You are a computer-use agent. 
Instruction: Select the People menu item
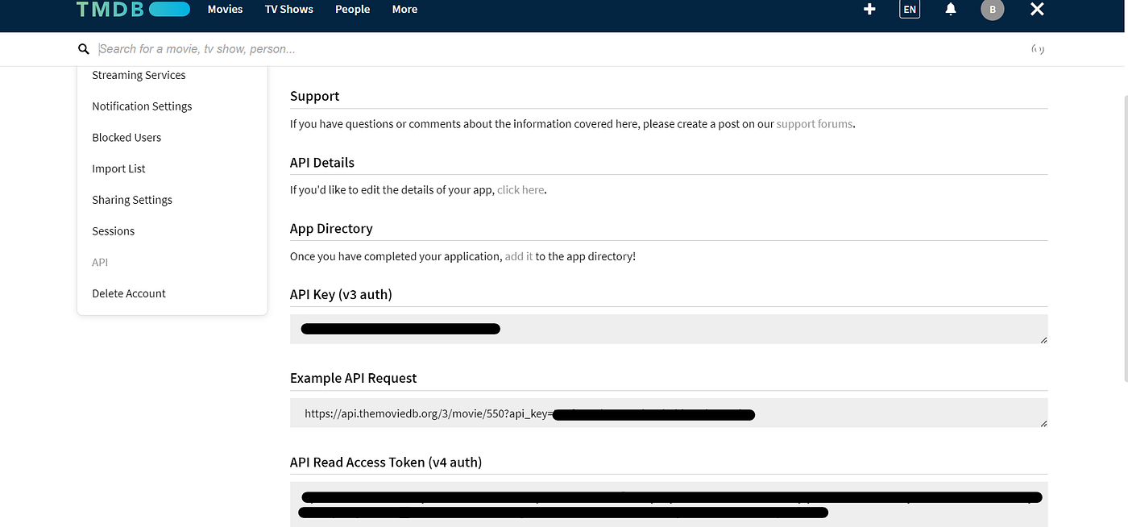point(352,9)
